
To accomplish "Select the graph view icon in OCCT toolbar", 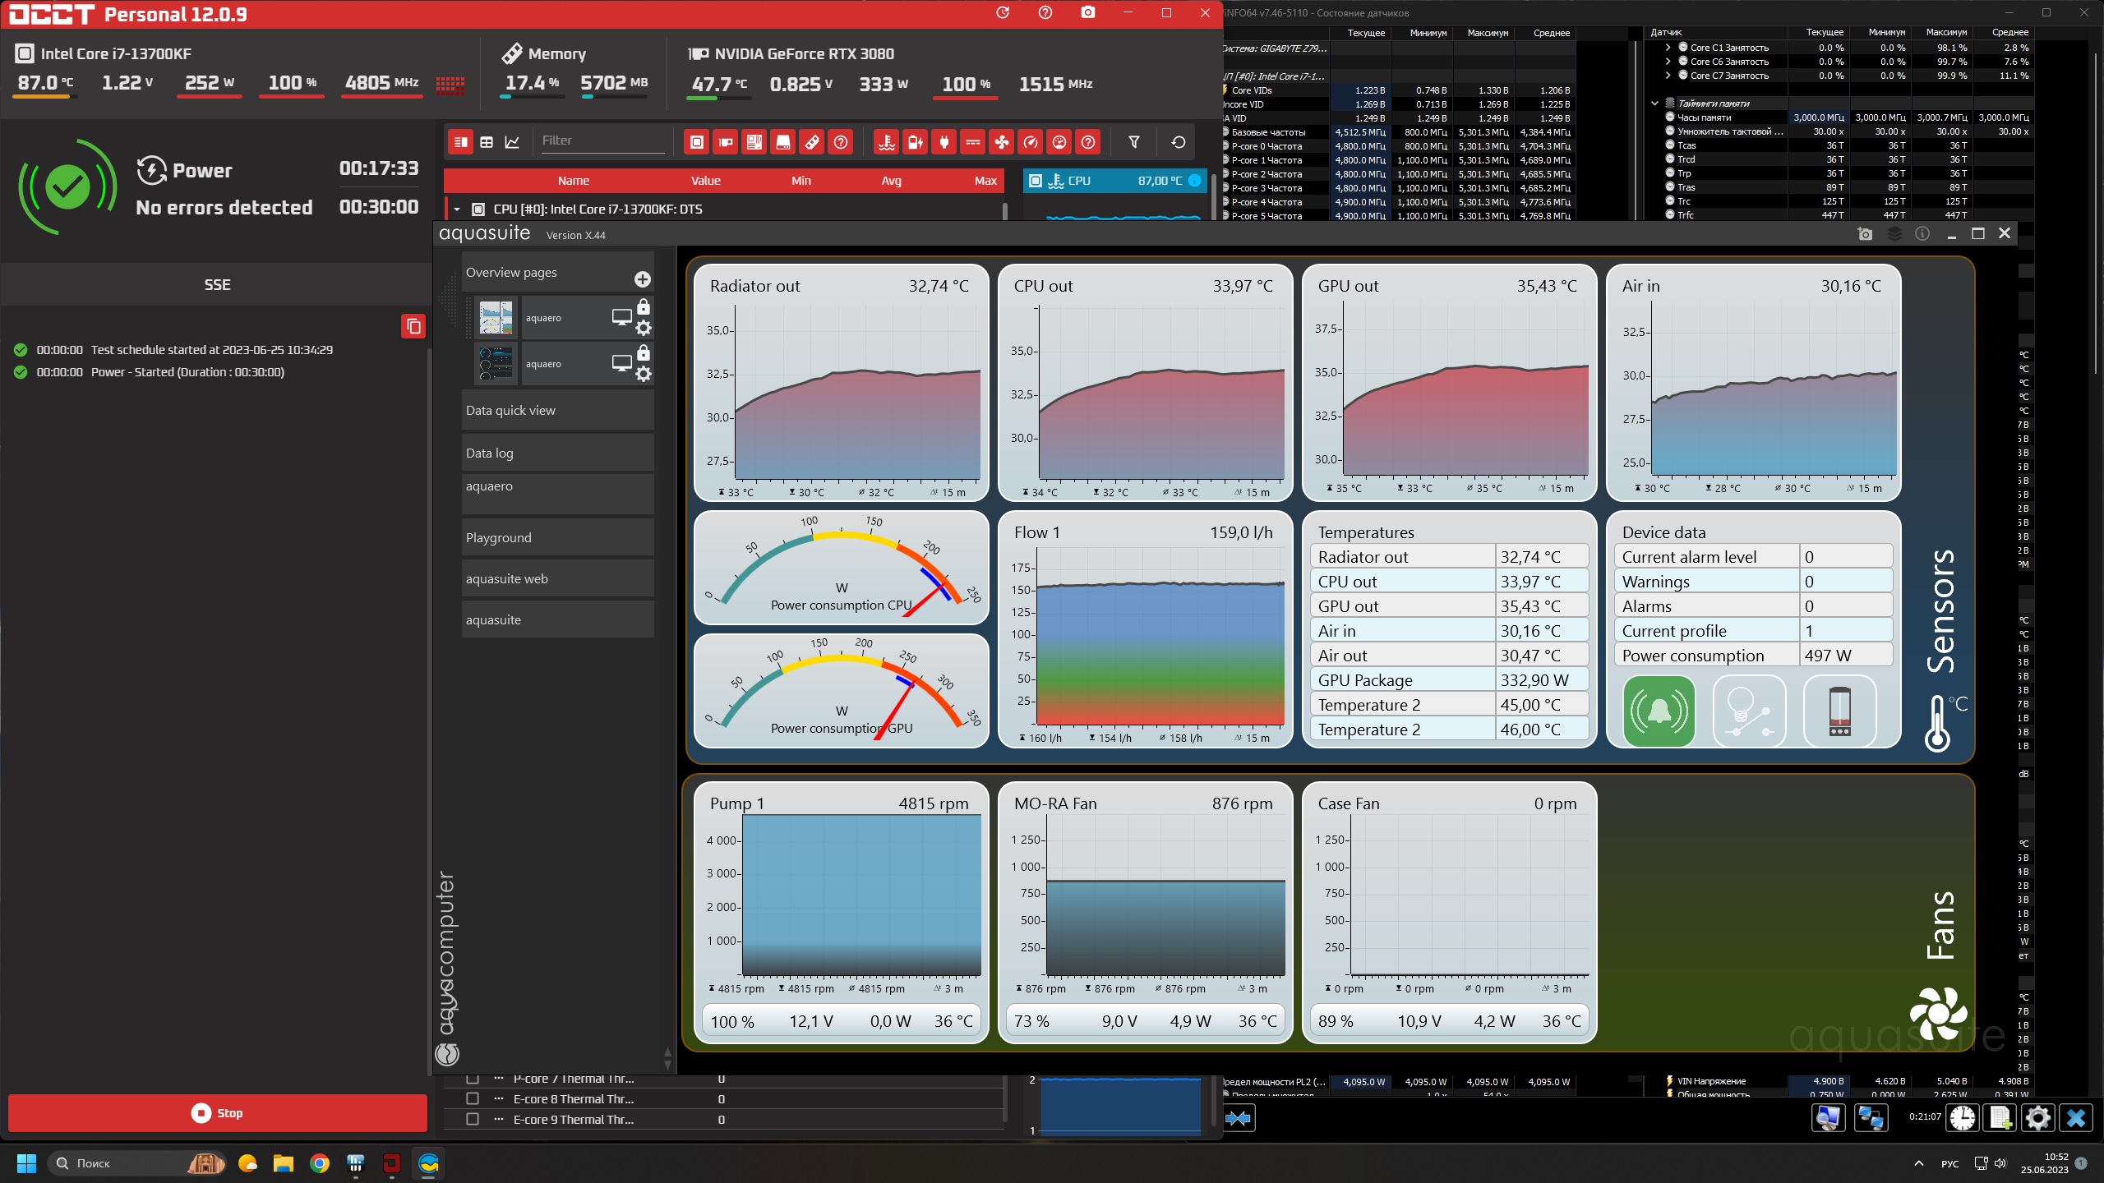I will (512, 143).
